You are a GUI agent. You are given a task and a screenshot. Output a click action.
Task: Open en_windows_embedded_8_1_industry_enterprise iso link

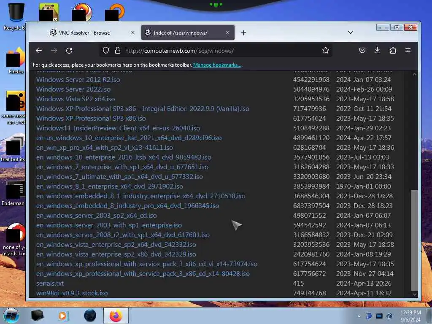pos(140,196)
